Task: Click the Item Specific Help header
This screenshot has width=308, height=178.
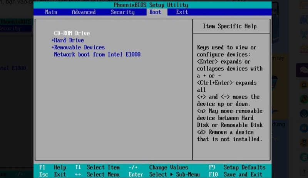Action: click(229, 26)
